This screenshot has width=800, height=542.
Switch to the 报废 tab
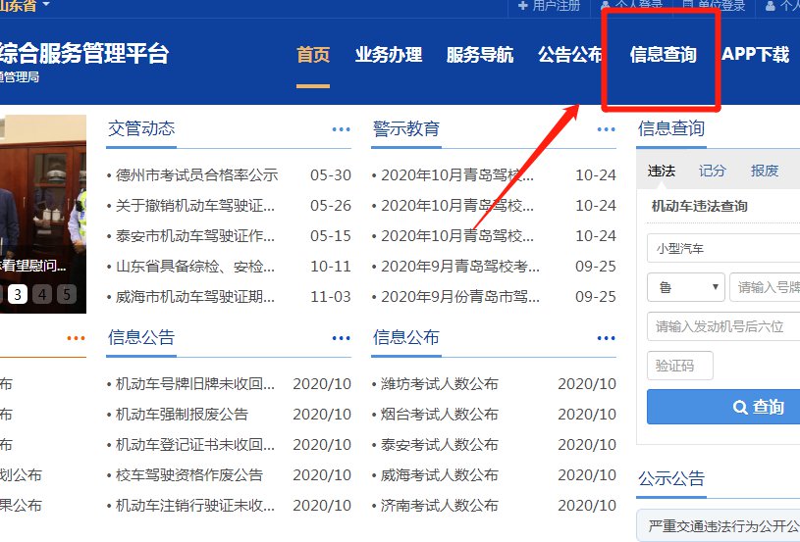[765, 171]
